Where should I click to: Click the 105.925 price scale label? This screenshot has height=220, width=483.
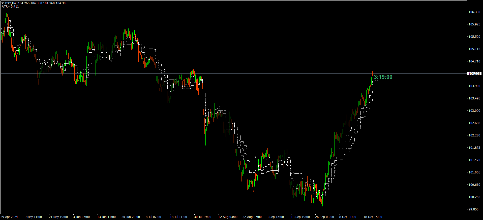(x=474, y=24)
